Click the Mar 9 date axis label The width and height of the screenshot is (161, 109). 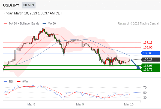pos(80,104)
